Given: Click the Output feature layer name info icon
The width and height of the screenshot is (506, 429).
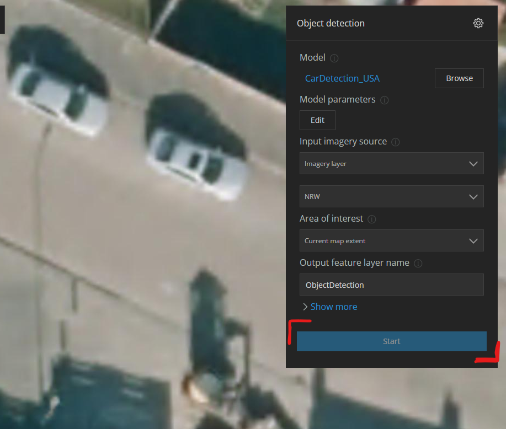Looking at the screenshot, I should (x=418, y=263).
